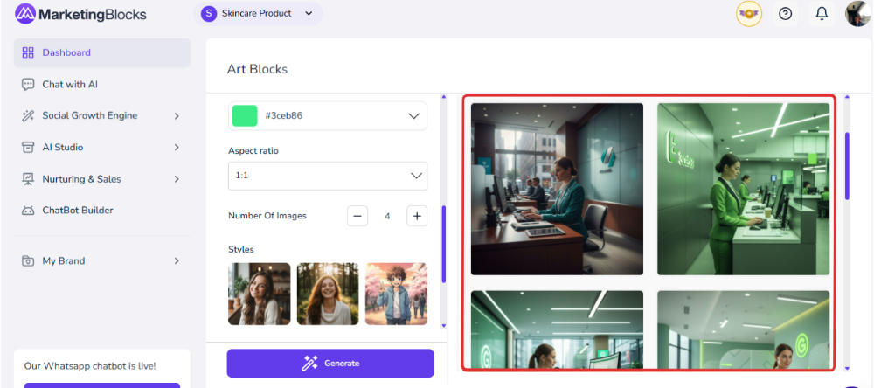Image resolution: width=874 pixels, height=388 pixels.
Task: Select the anime boy style thumbnail
Action: pos(396,294)
